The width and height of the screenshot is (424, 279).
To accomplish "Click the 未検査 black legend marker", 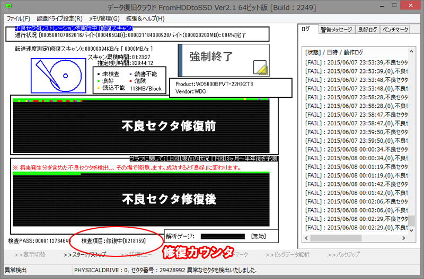I will (x=99, y=74).
